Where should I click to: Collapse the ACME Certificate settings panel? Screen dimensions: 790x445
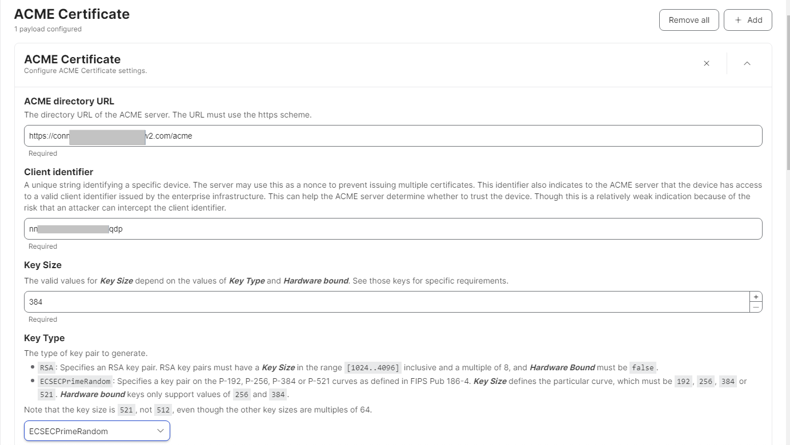pyautogui.click(x=747, y=63)
